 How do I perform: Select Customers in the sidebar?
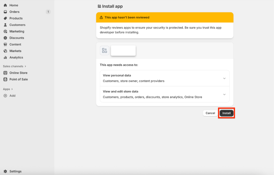tap(17, 25)
